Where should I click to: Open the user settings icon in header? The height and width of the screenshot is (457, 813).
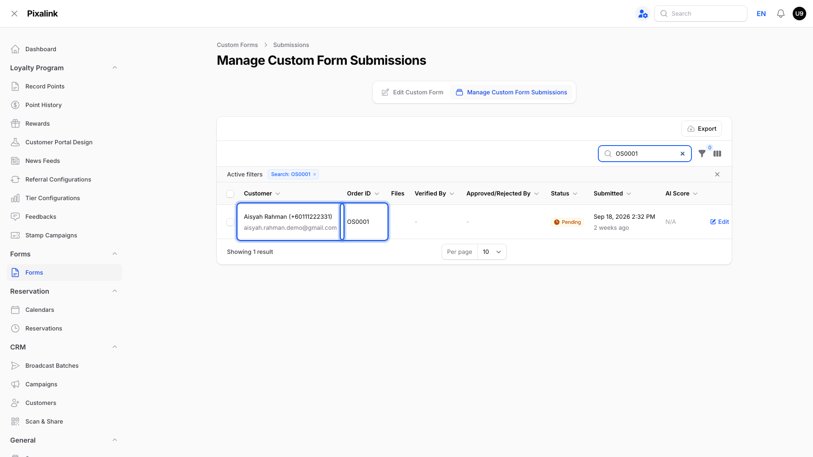[x=643, y=14]
